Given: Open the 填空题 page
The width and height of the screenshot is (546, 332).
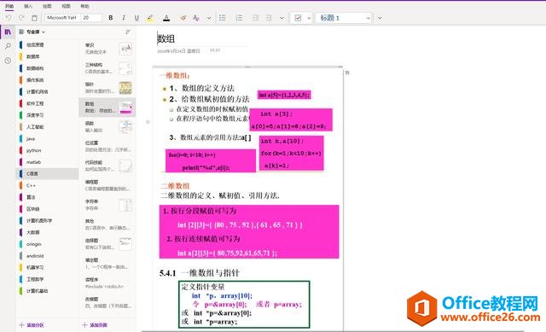Looking at the screenshot, I should (x=107, y=263).
